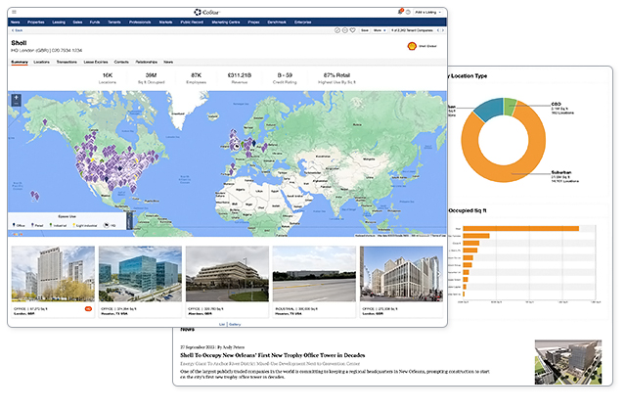Image resolution: width=626 pixels, height=410 pixels.
Task: Expand the More dropdown
Action: [380, 30]
